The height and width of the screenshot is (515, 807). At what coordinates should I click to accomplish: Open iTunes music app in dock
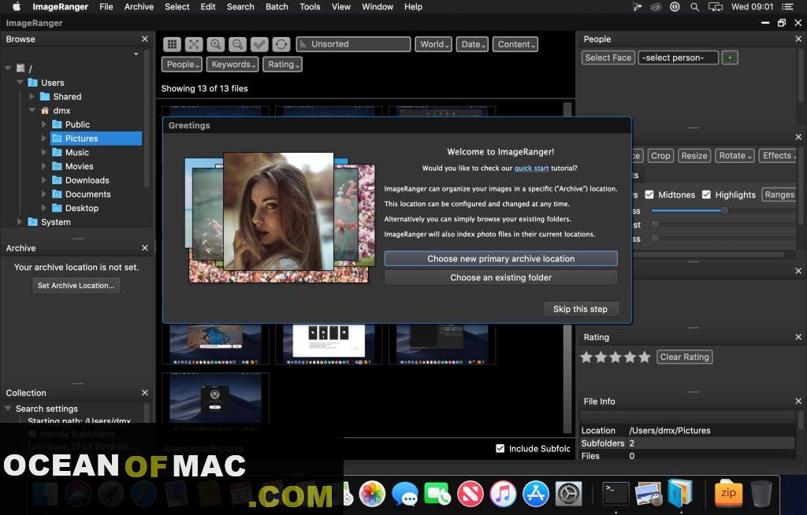(503, 494)
